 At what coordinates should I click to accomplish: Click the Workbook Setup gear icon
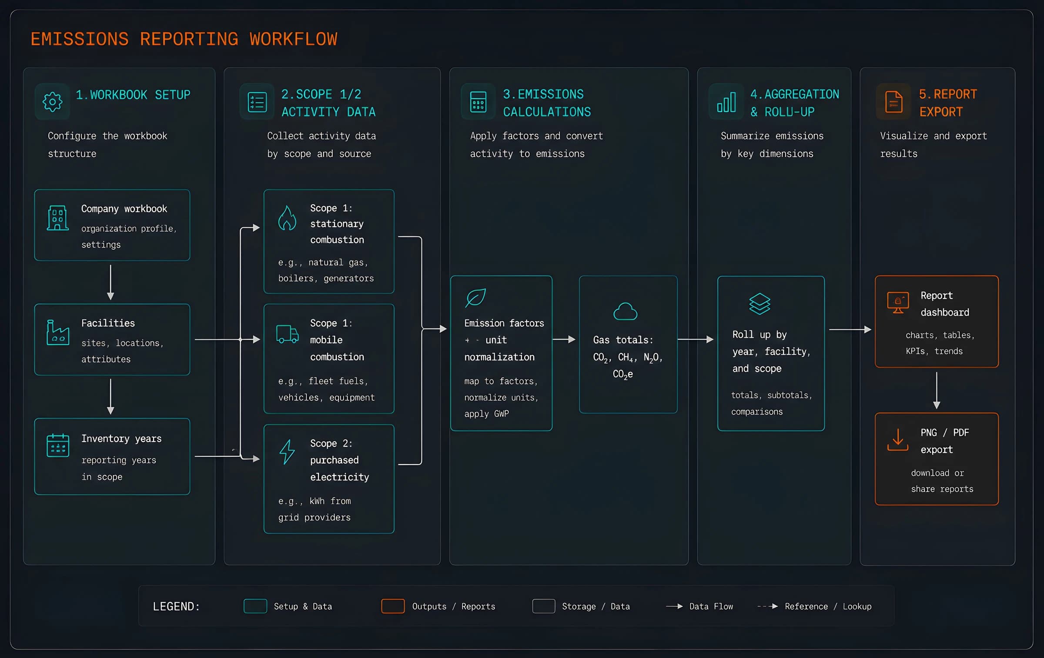tap(53, 102)
